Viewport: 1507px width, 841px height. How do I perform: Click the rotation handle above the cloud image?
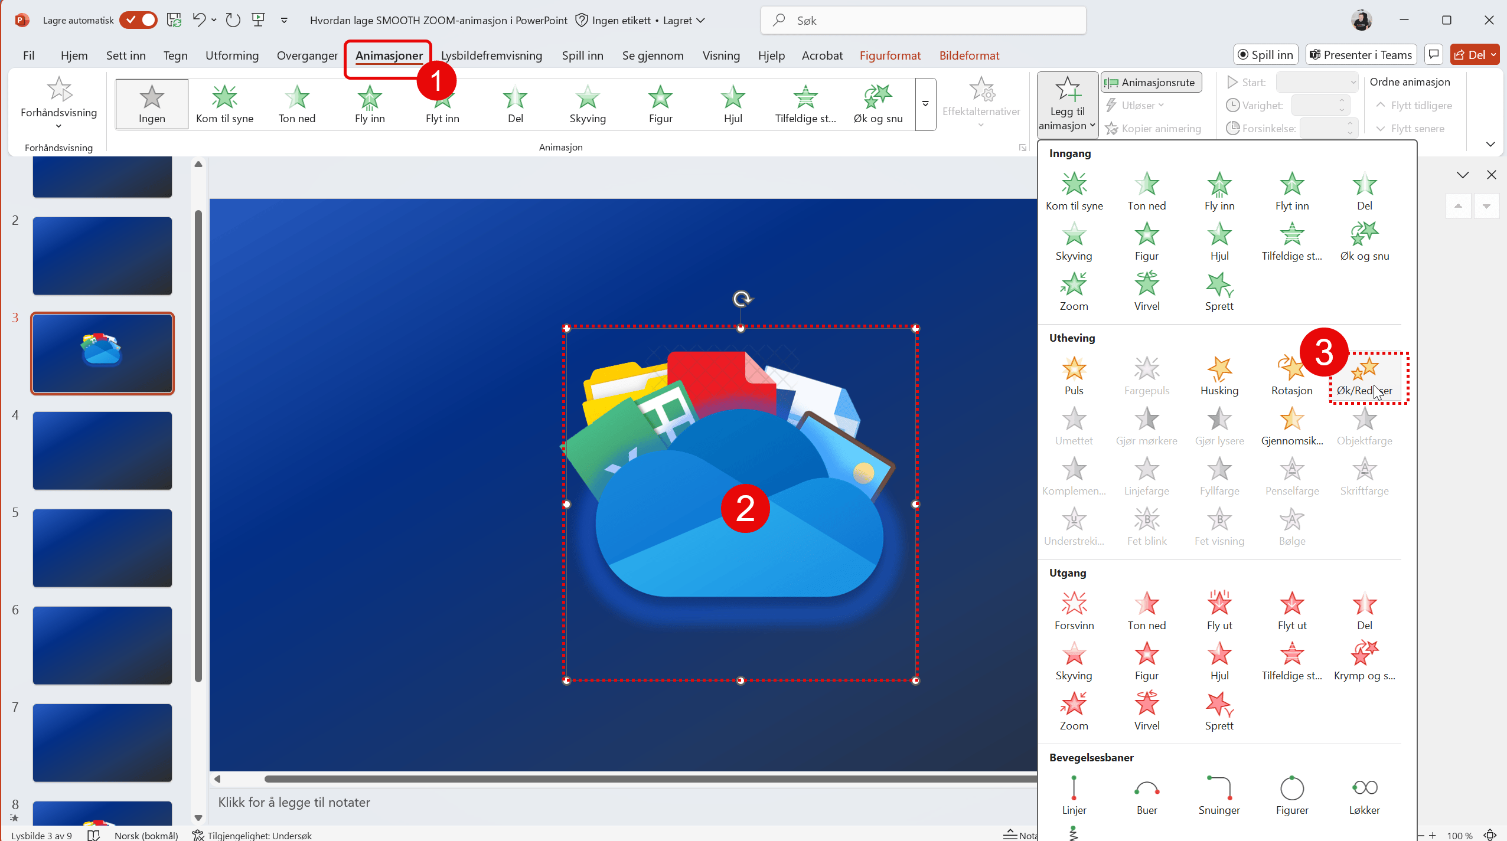point(742,299)
